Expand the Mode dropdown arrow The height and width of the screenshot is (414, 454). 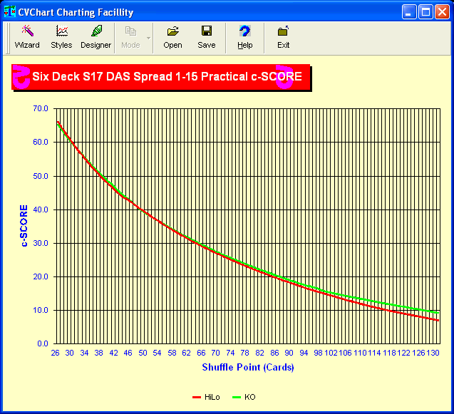(148, 37)
